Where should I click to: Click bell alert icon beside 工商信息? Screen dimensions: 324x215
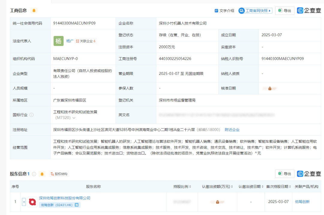pos(34,10)
